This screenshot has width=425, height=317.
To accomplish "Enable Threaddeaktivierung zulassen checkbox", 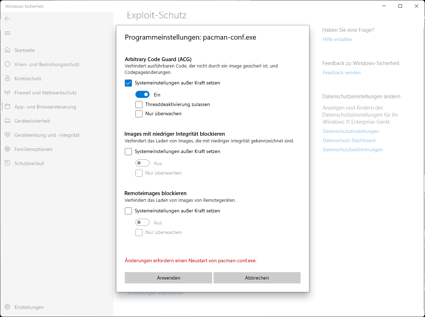I will (139, 104).
